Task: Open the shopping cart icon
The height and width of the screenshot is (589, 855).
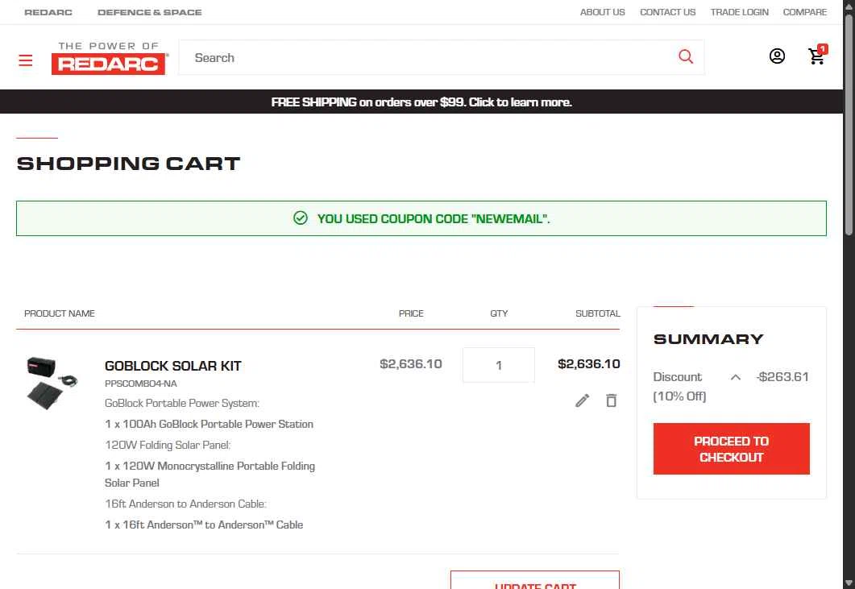Action: click(x=817, y=55)
